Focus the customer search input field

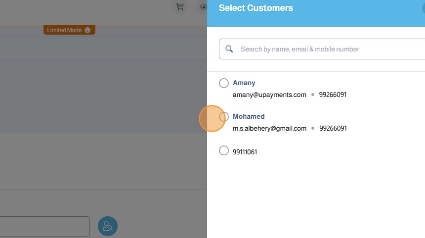pos(326,49)
